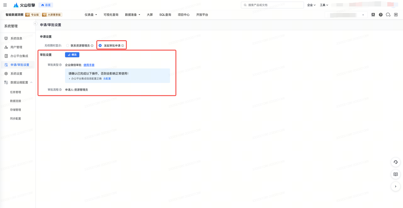
Task: Open the help question mark icon
Action: (381, 15)
